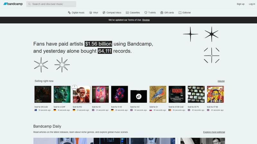
Task: Click the Bandcamp Daily heading
Action: (47, 126)
